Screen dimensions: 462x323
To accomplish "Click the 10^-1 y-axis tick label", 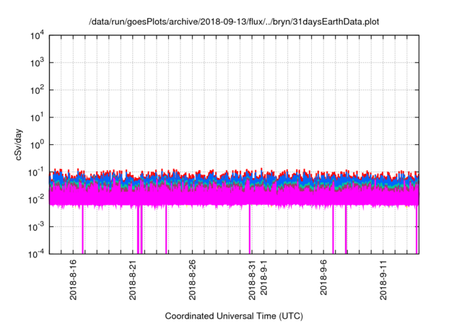I will coord(36,172).
